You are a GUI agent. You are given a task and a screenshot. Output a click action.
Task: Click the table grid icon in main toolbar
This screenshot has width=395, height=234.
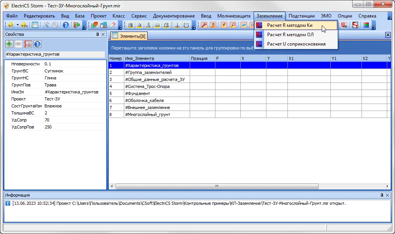tap(35, 25)
